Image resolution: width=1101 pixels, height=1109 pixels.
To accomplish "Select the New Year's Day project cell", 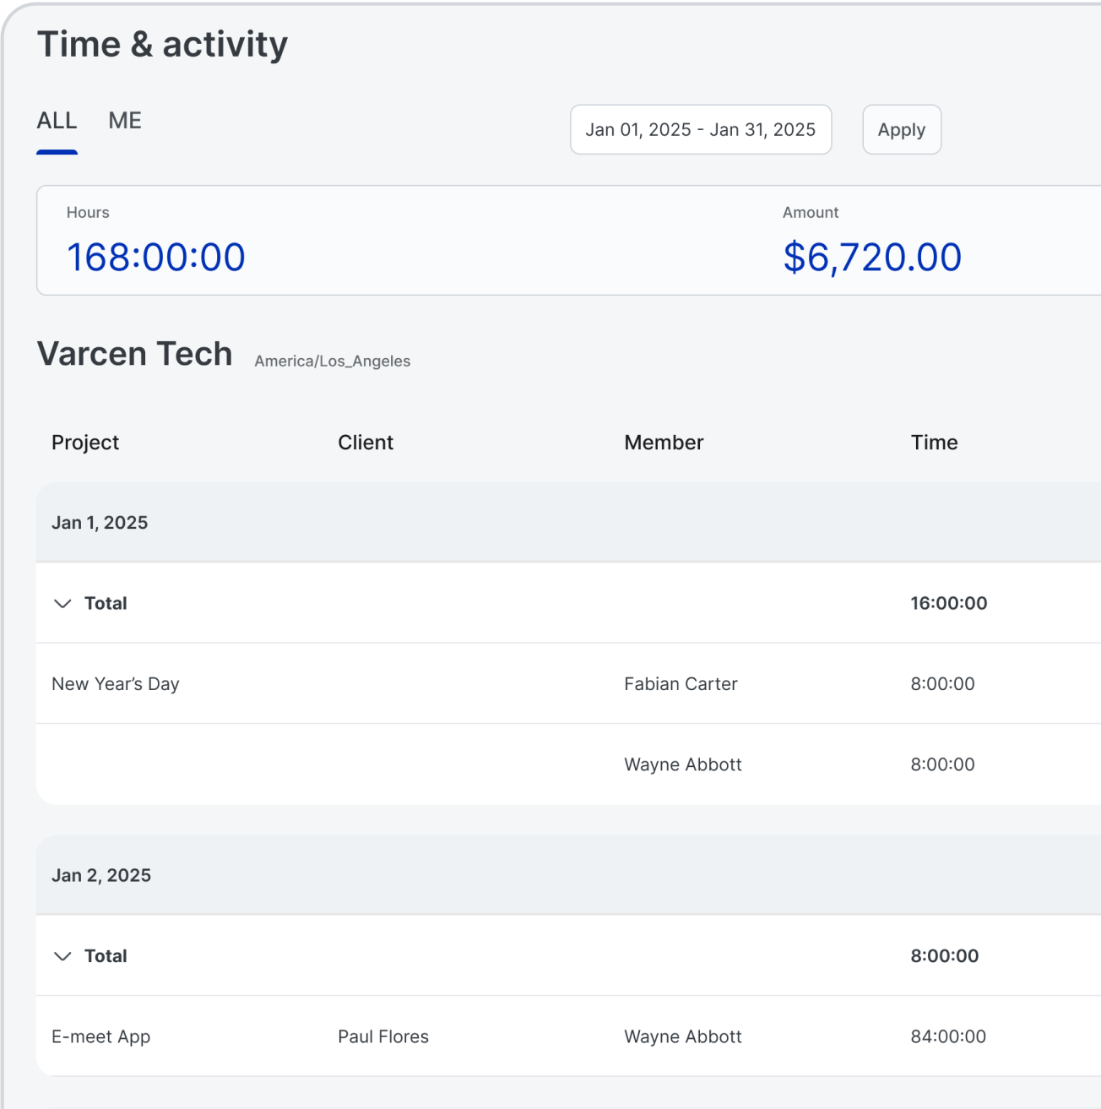I will pos(116,684).
